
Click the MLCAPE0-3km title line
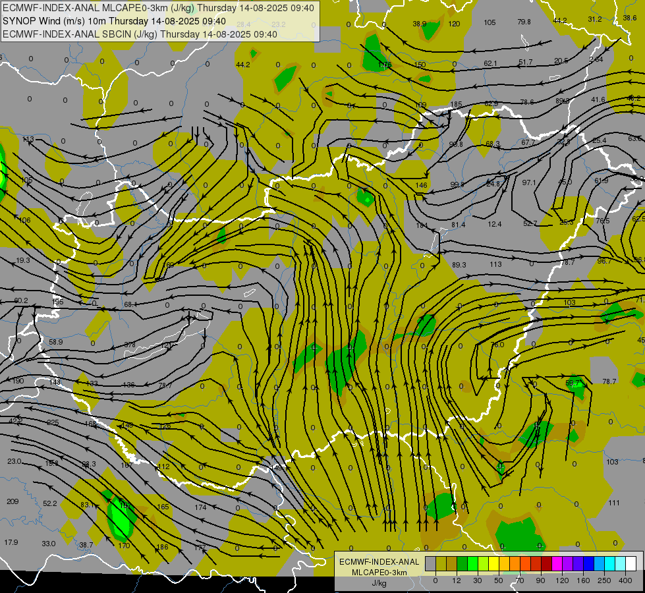(x=158, y=8)
